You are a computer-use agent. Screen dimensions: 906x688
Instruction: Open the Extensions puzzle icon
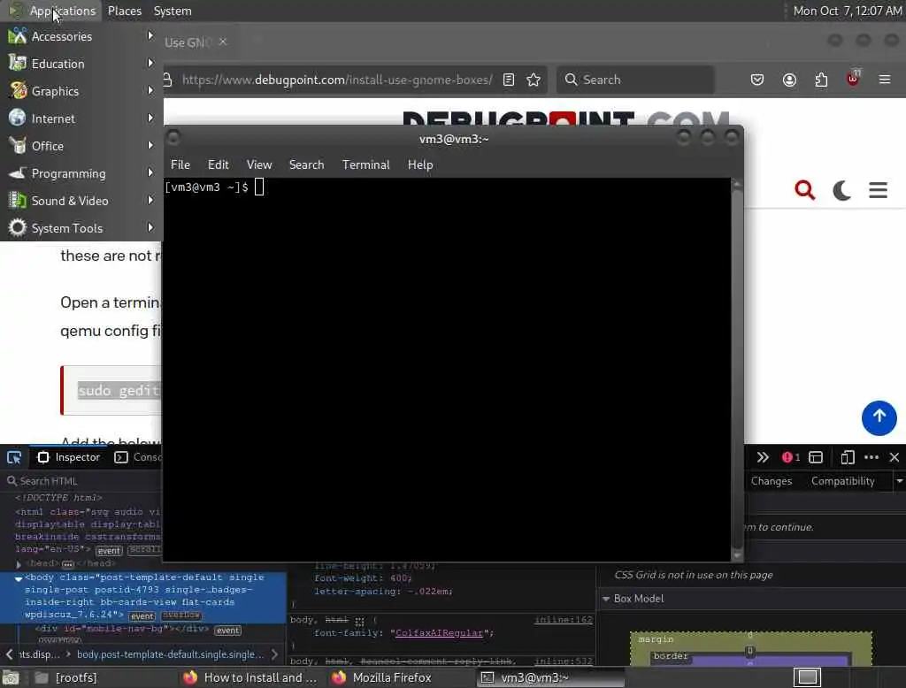point(821,80)
